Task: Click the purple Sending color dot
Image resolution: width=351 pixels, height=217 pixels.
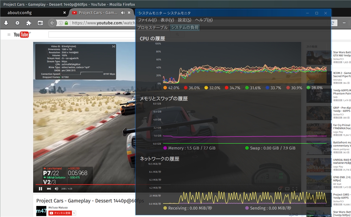Action: tap(247, 208)
